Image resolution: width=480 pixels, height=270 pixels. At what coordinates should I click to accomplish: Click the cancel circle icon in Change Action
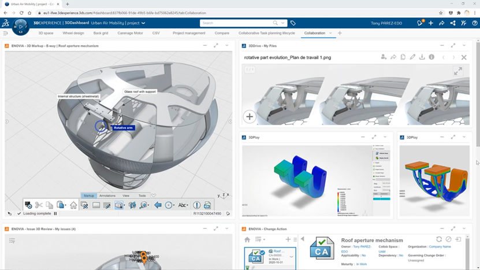(448, 239)
